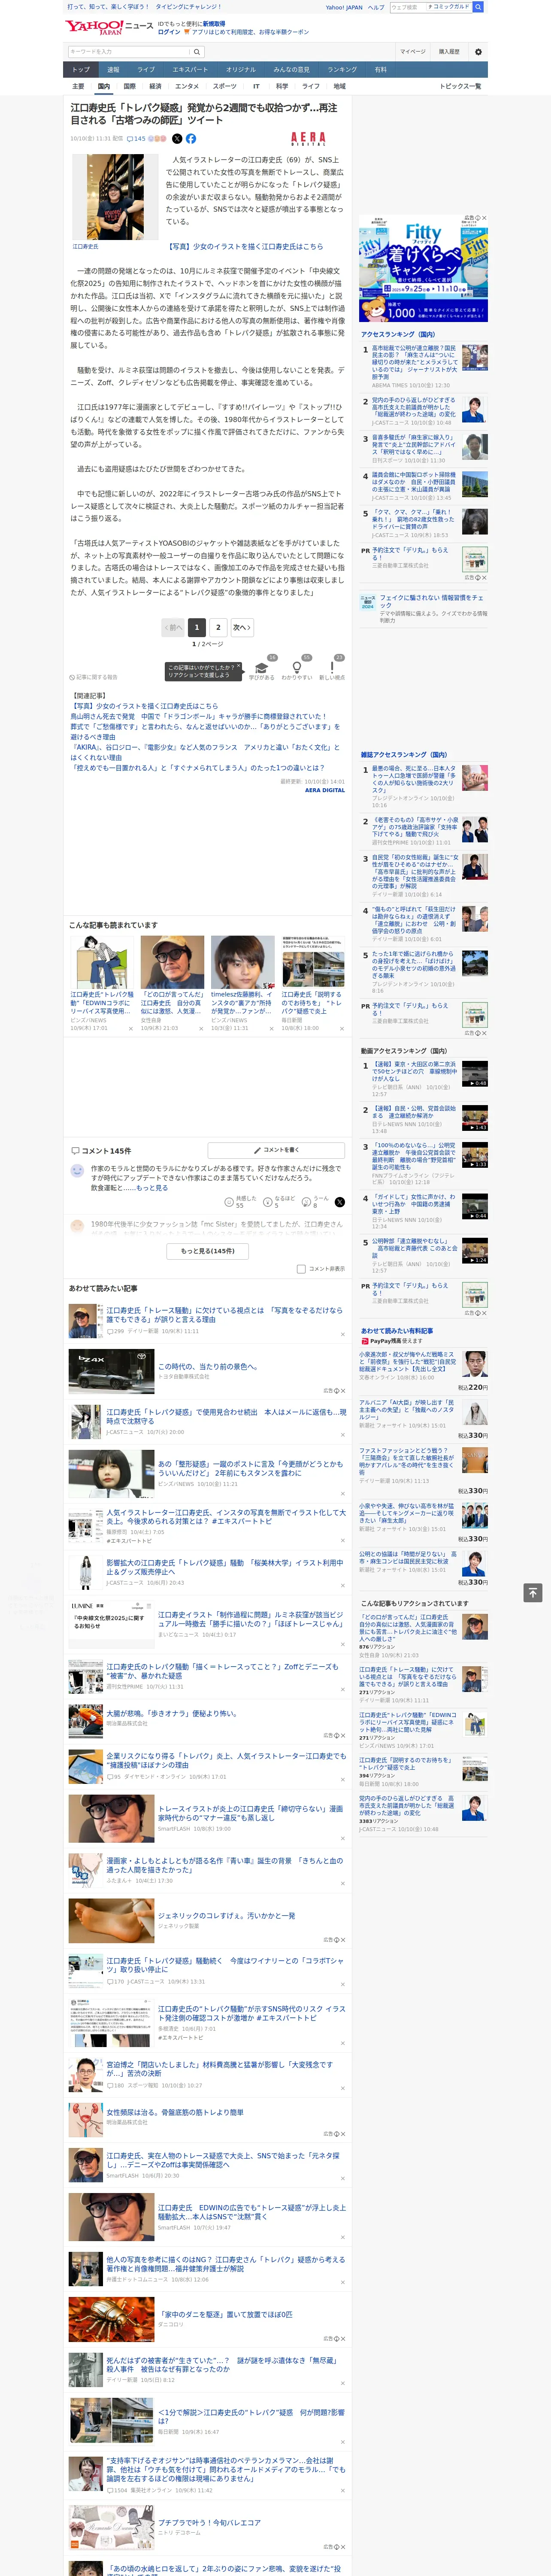
Task: Share the comment via X icon
Action: (x=339, y=1202)
